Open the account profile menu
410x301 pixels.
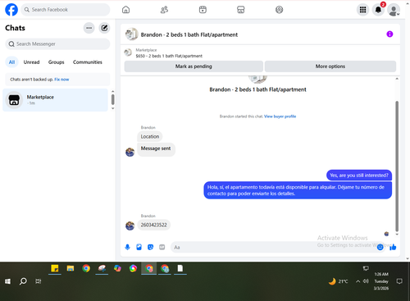tap(394, 10)
